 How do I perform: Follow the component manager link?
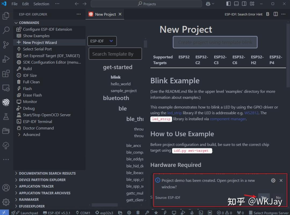228,119
